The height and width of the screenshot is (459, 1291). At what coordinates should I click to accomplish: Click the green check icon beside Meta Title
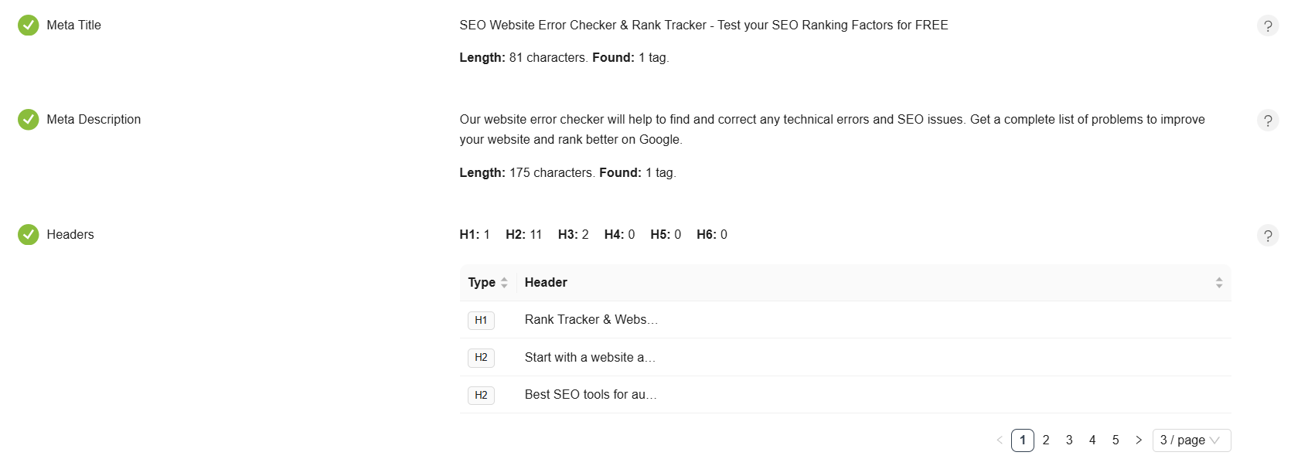(x=29, y=25)
